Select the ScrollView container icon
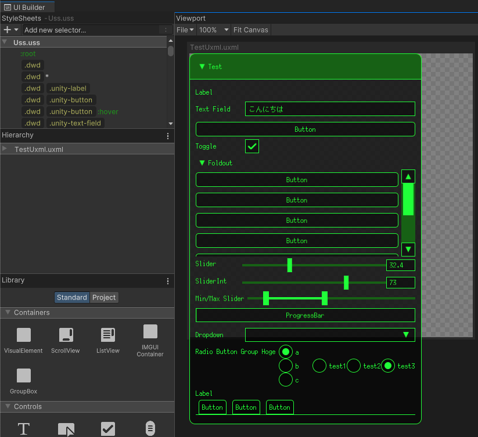Screen dimensions: 478x437 [66, 335]
